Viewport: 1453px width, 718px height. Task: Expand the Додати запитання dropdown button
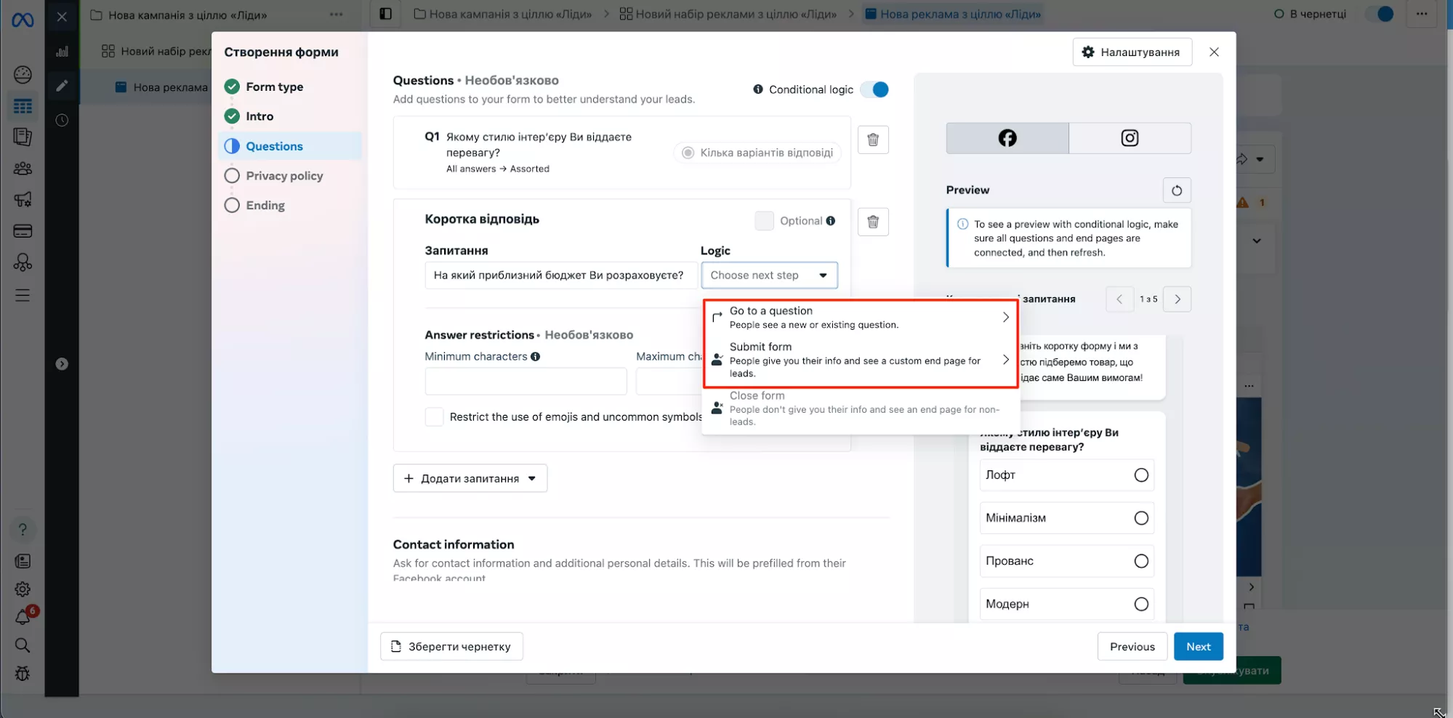pyautogui.click(x=470, y=478)
